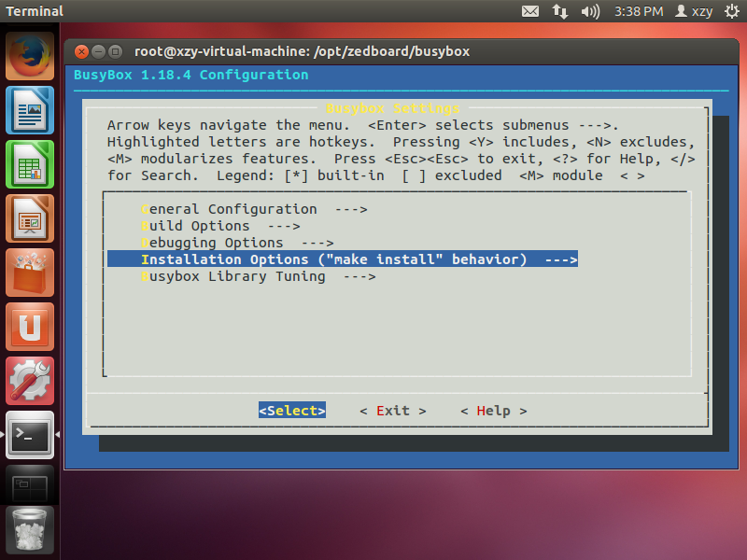The image size is (747, 560).
Task: Click the Busybox Settings dialog title
Action: click(x=393, y=108)
